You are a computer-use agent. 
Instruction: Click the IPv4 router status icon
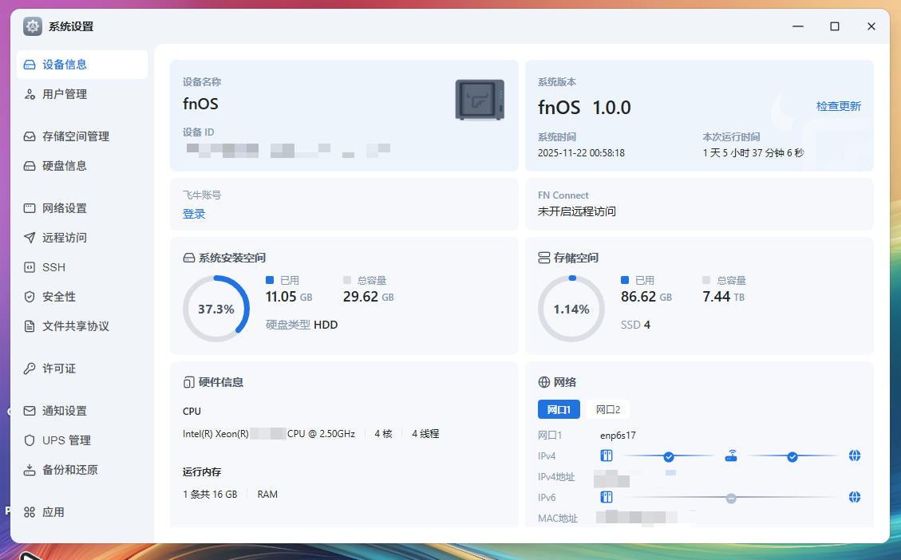pos(731,456)
